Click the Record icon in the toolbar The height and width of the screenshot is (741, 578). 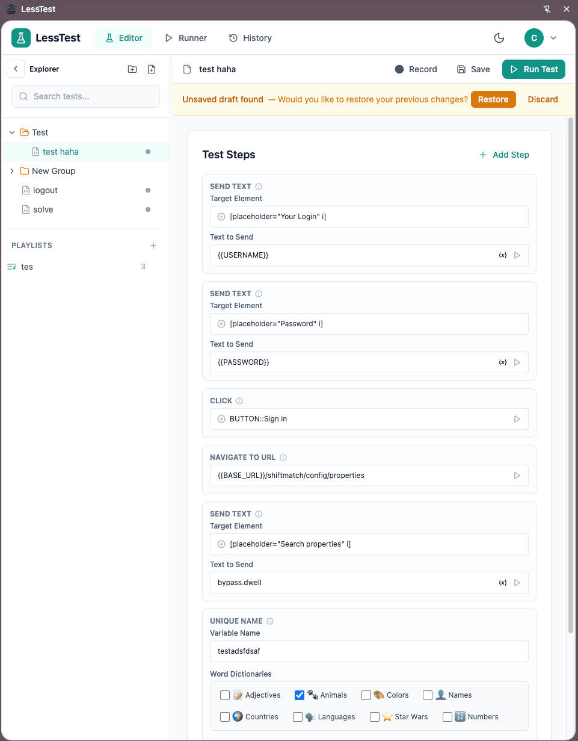pos(399,69)
